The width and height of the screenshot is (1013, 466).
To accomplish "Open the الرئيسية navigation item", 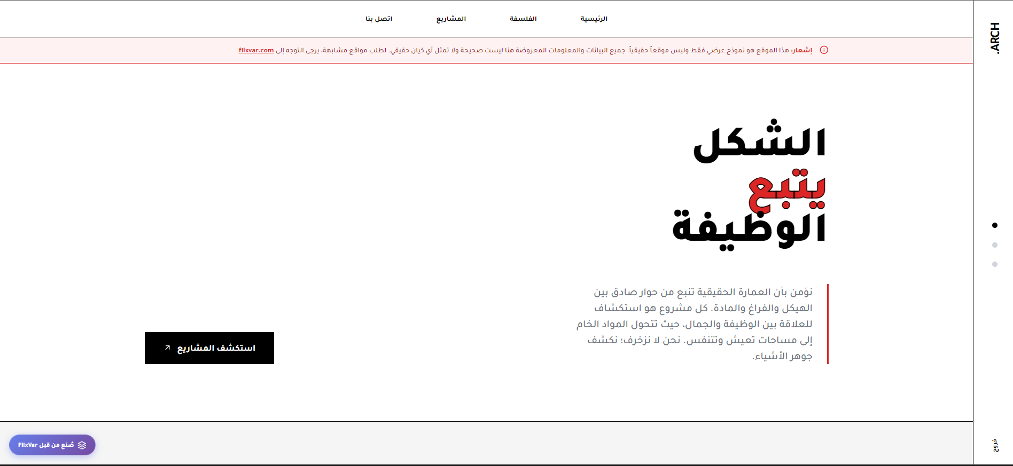I will coord(594,19).
